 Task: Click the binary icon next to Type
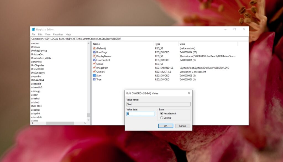click(94, 79)
